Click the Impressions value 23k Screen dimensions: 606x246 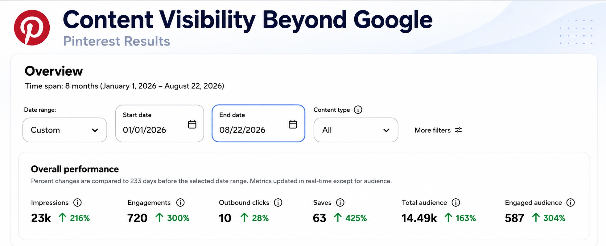pyautogui.click(x=41, y=218)
